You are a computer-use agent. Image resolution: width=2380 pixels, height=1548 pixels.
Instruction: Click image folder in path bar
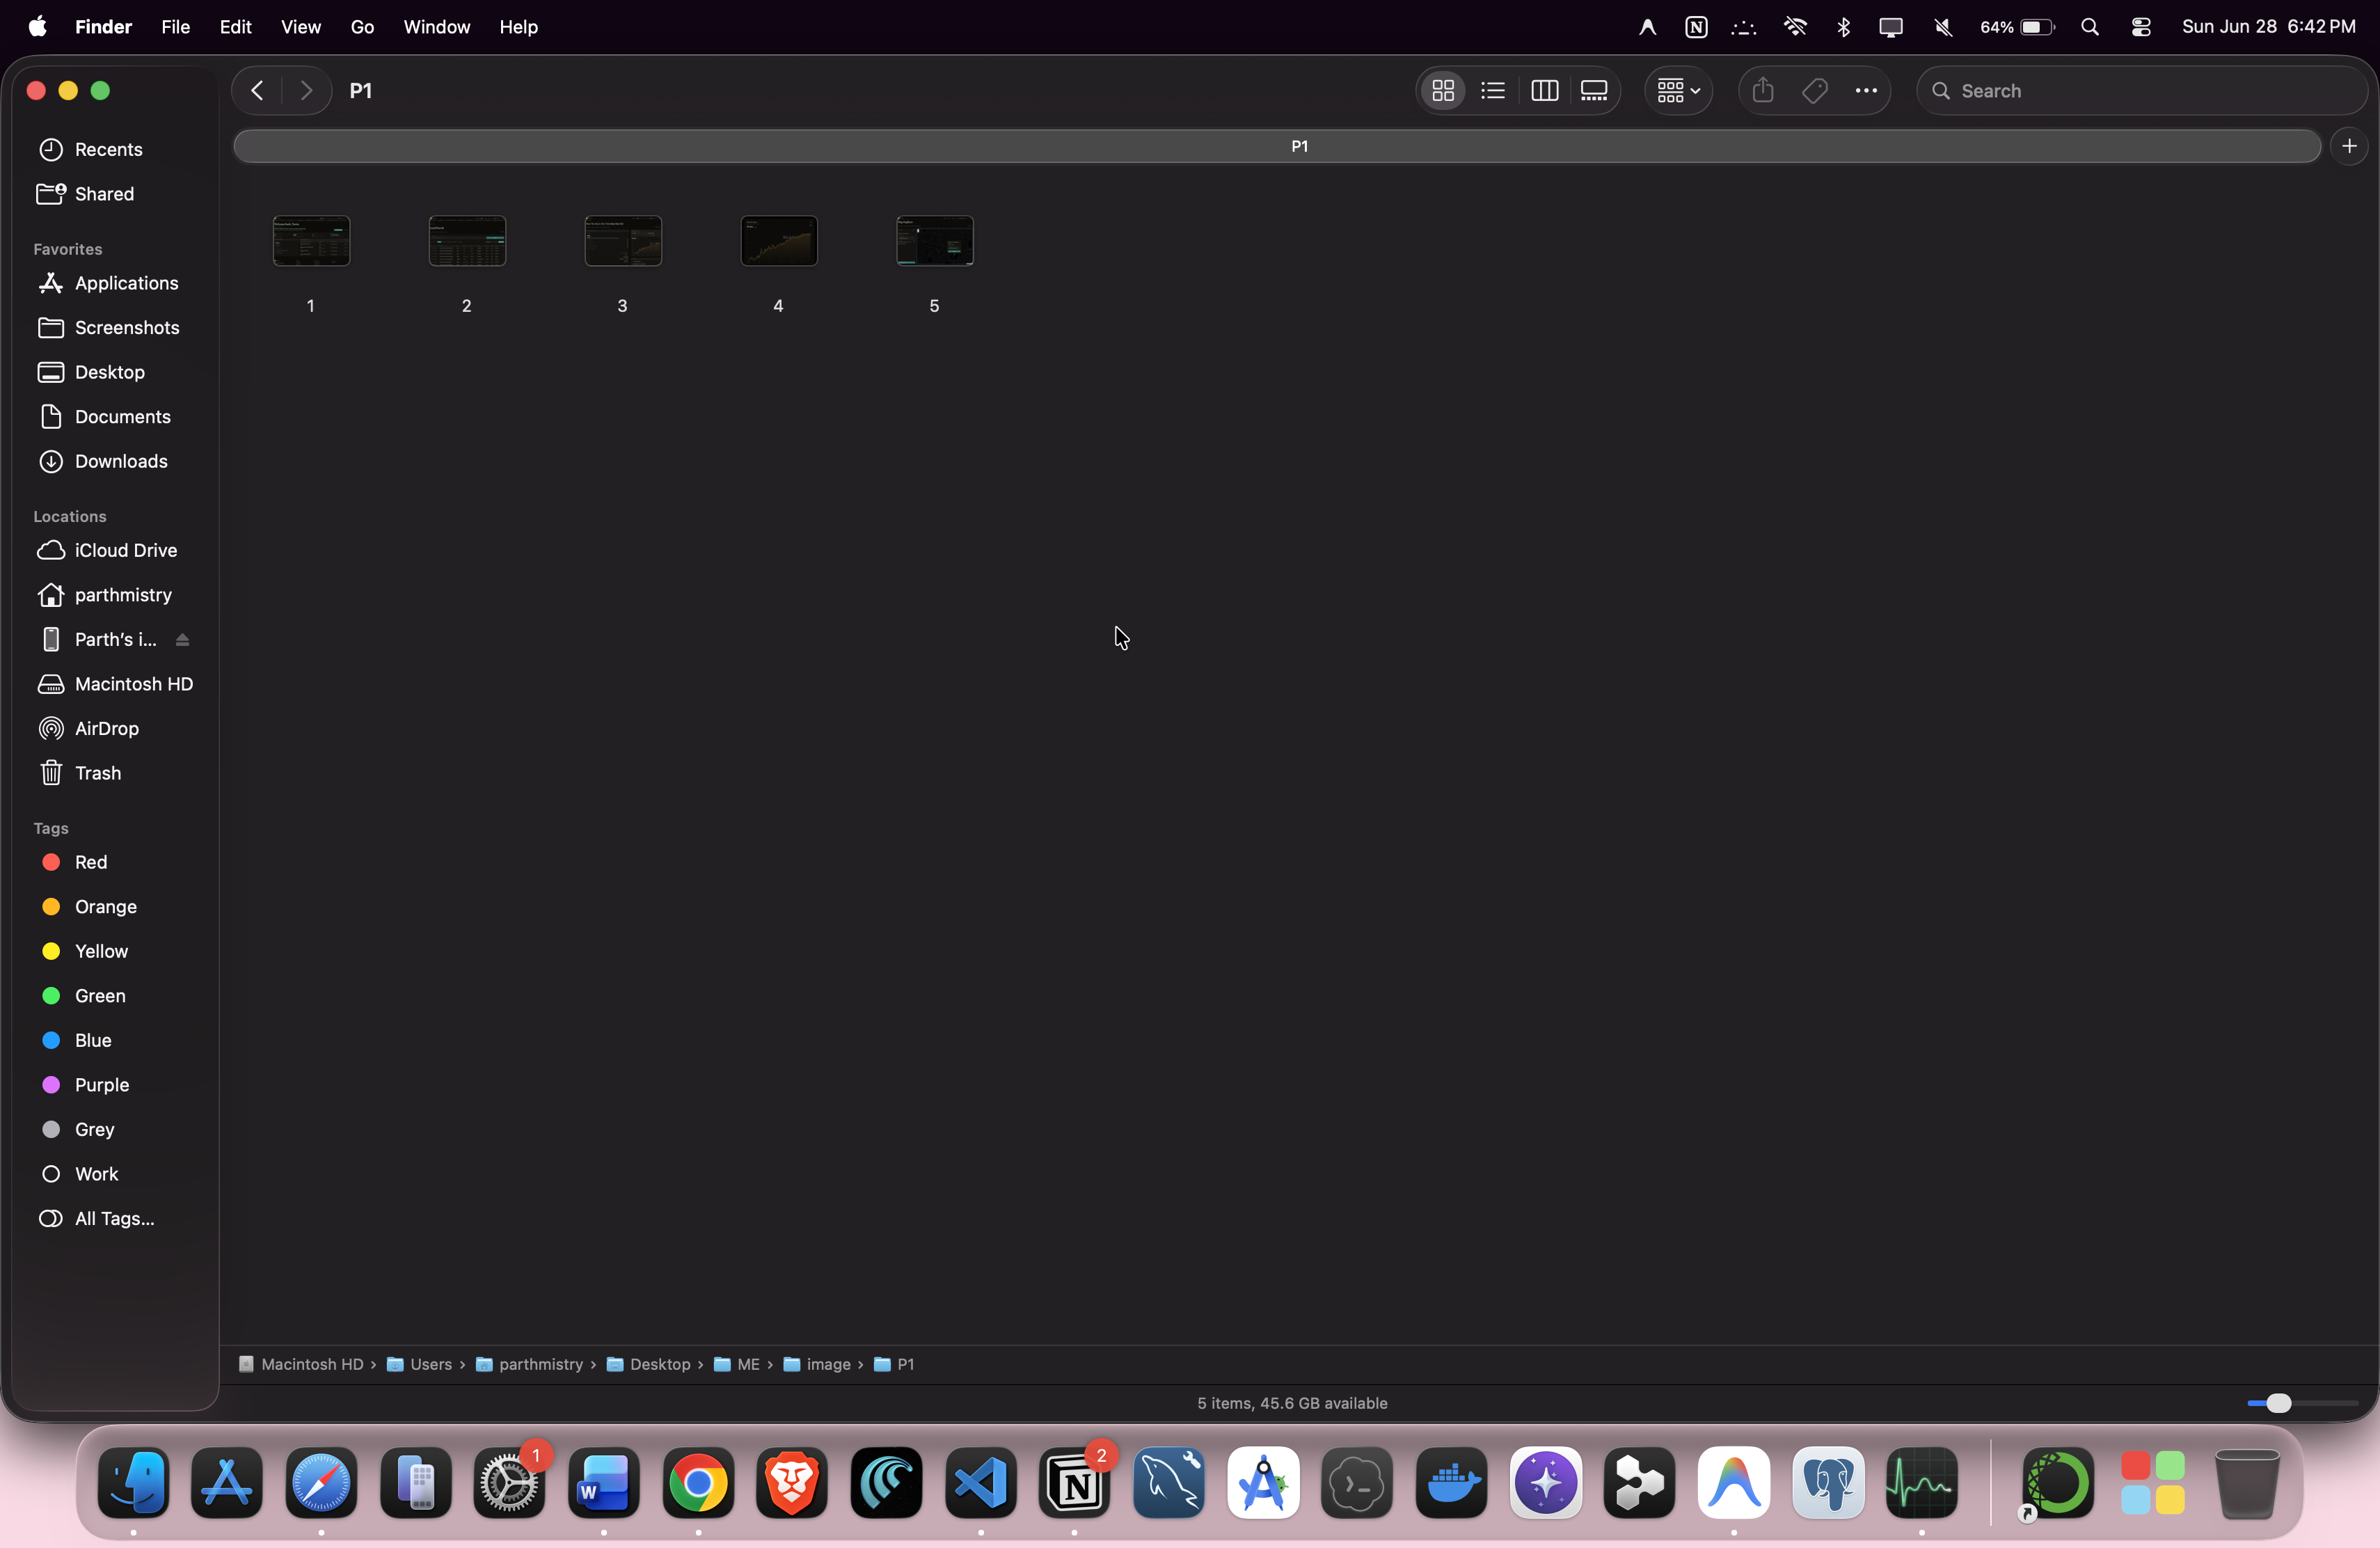817,1365
